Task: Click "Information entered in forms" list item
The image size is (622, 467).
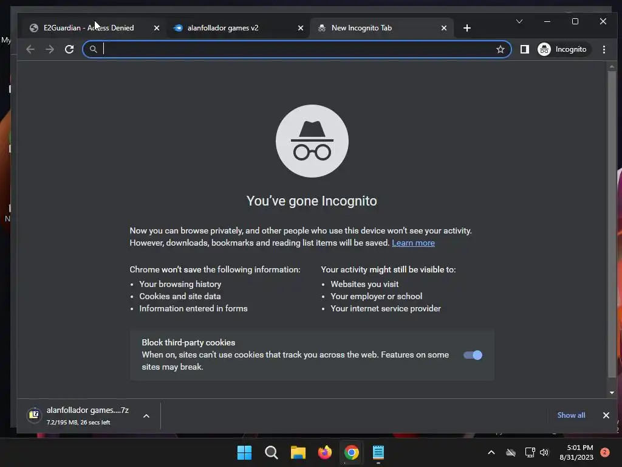Action: click(193, 308)
